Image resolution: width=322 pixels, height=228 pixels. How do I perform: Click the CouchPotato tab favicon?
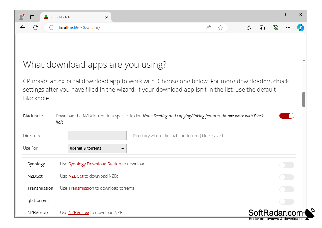46,17
